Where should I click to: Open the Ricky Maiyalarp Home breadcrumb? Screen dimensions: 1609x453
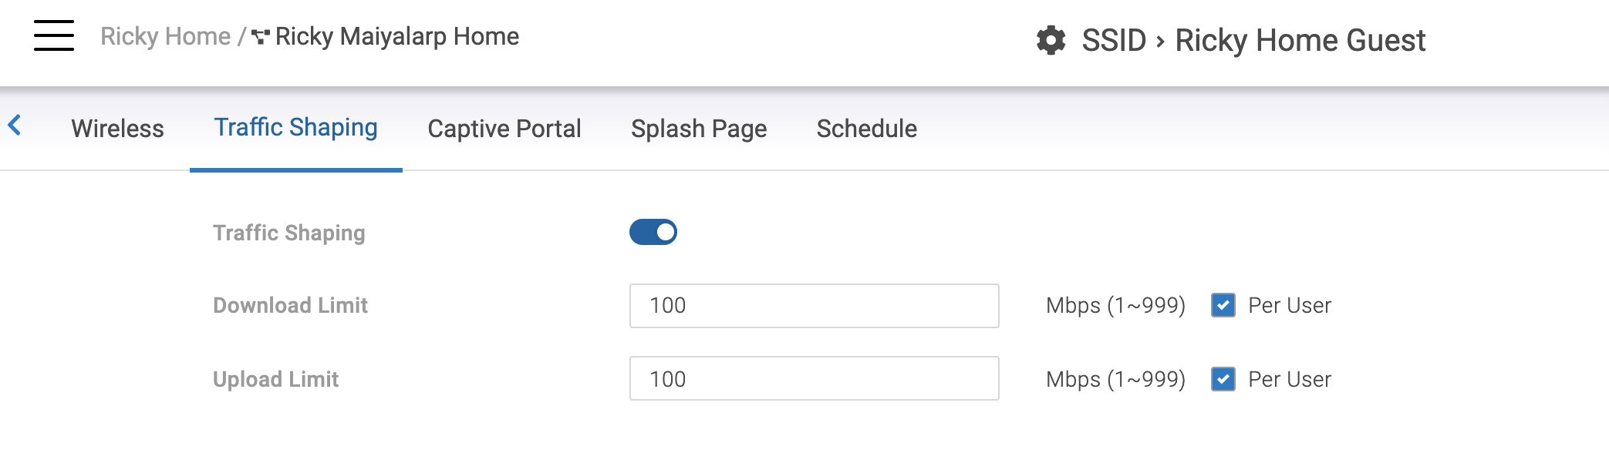tap(397, 36)
